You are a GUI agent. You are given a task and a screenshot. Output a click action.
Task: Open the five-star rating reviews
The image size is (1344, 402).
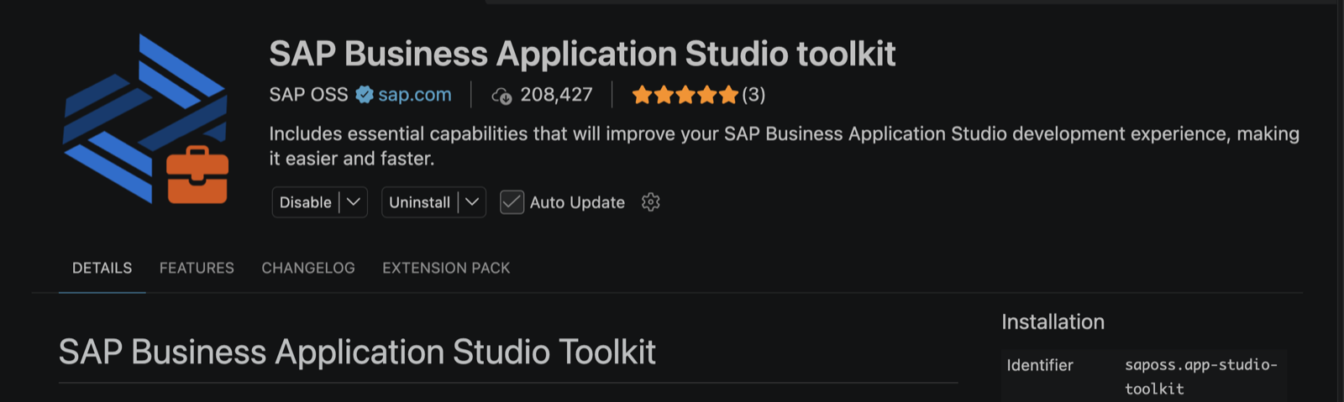tap(685, 95)
